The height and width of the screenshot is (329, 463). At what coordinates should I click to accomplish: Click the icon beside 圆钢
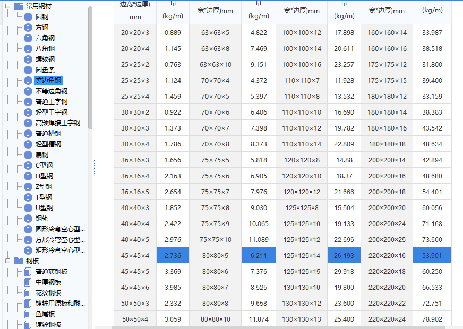click(x=28, y=17)
